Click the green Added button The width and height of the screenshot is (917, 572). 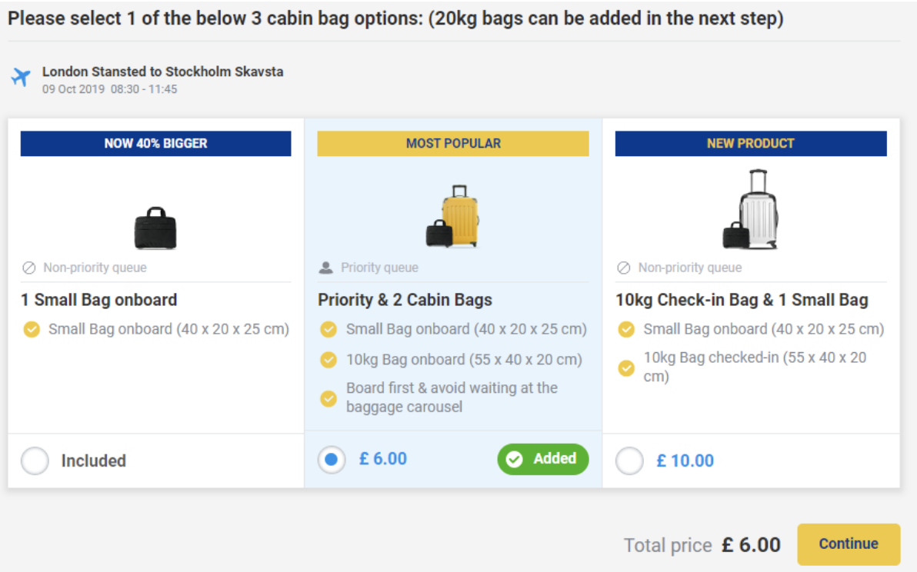point(542,459)
